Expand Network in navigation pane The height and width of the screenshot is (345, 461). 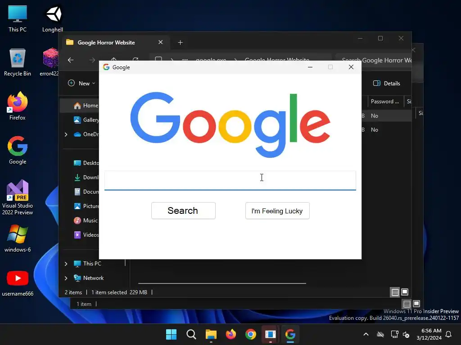[x=66, y=278]
